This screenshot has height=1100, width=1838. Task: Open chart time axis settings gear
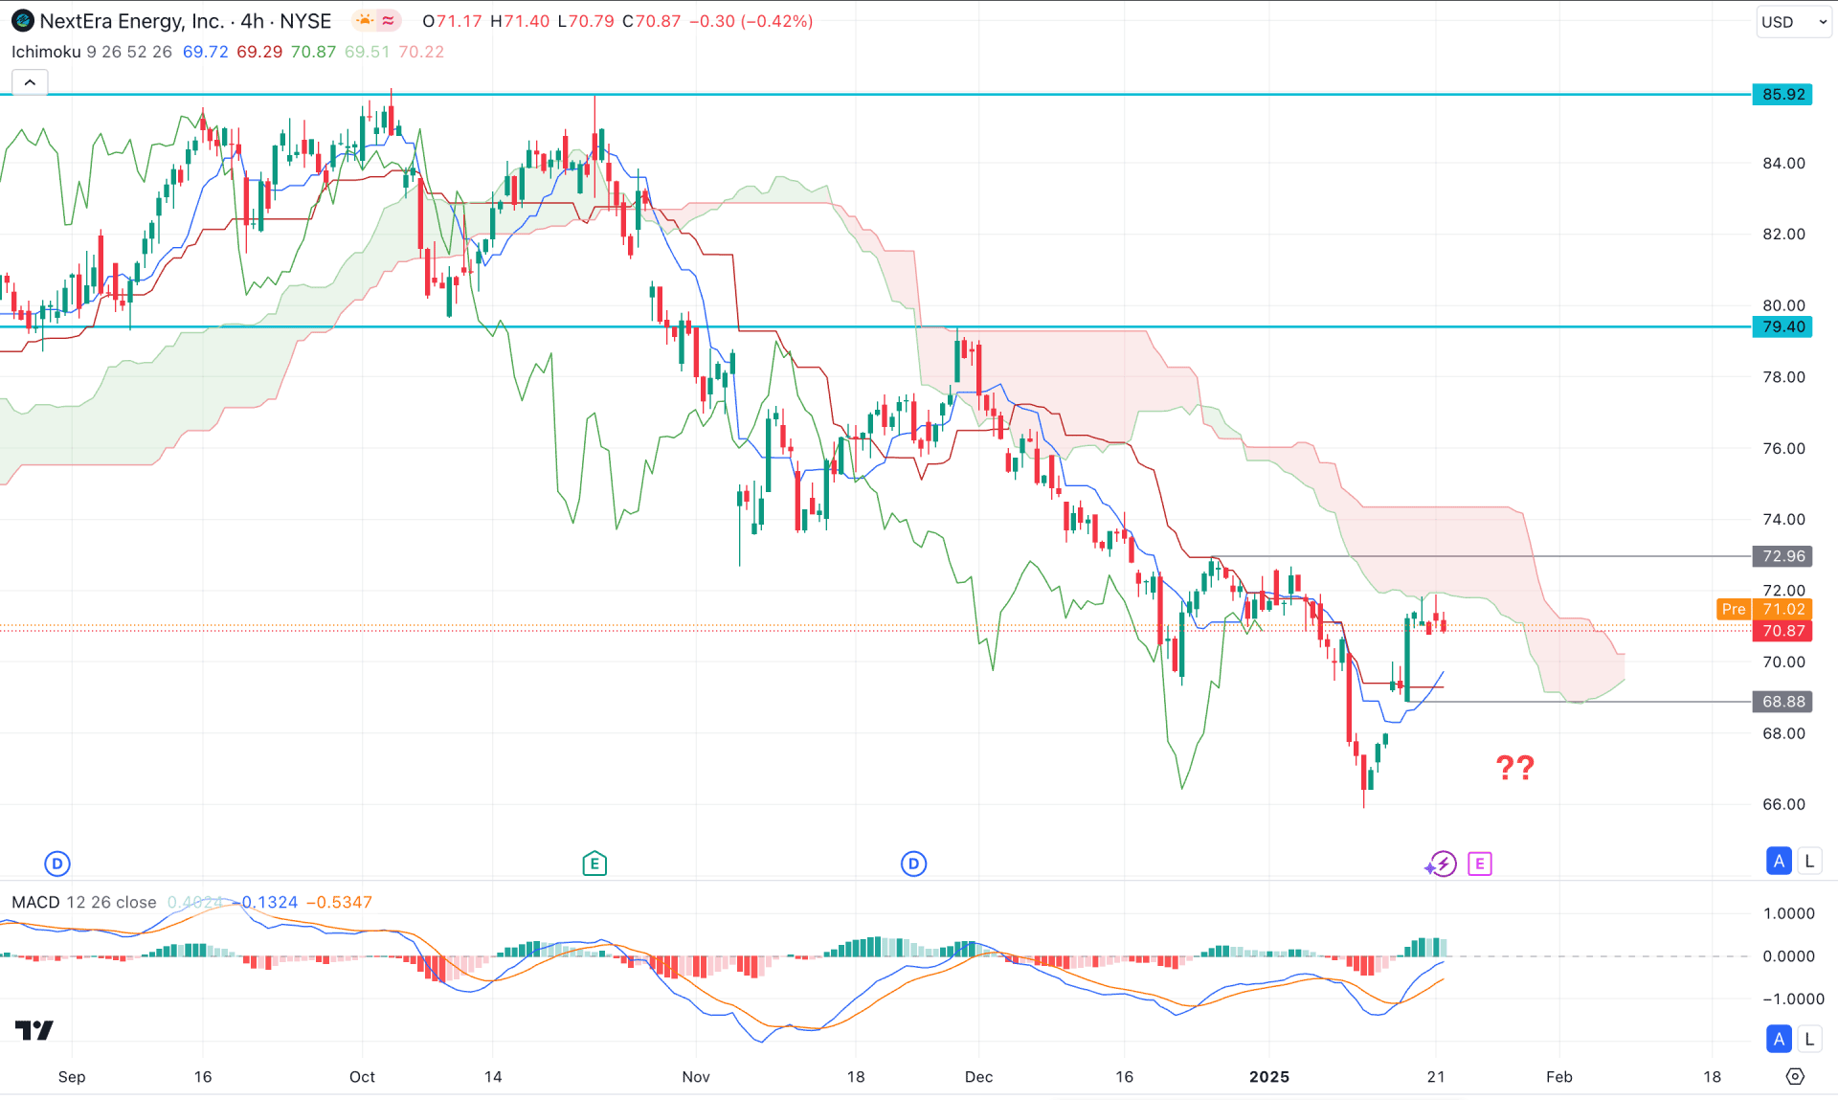coord(1795,1076)
